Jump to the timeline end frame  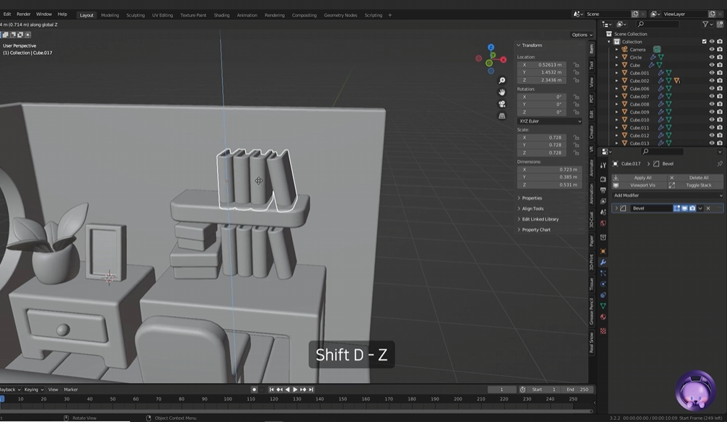pyautogui.click(x=311, y=390)
